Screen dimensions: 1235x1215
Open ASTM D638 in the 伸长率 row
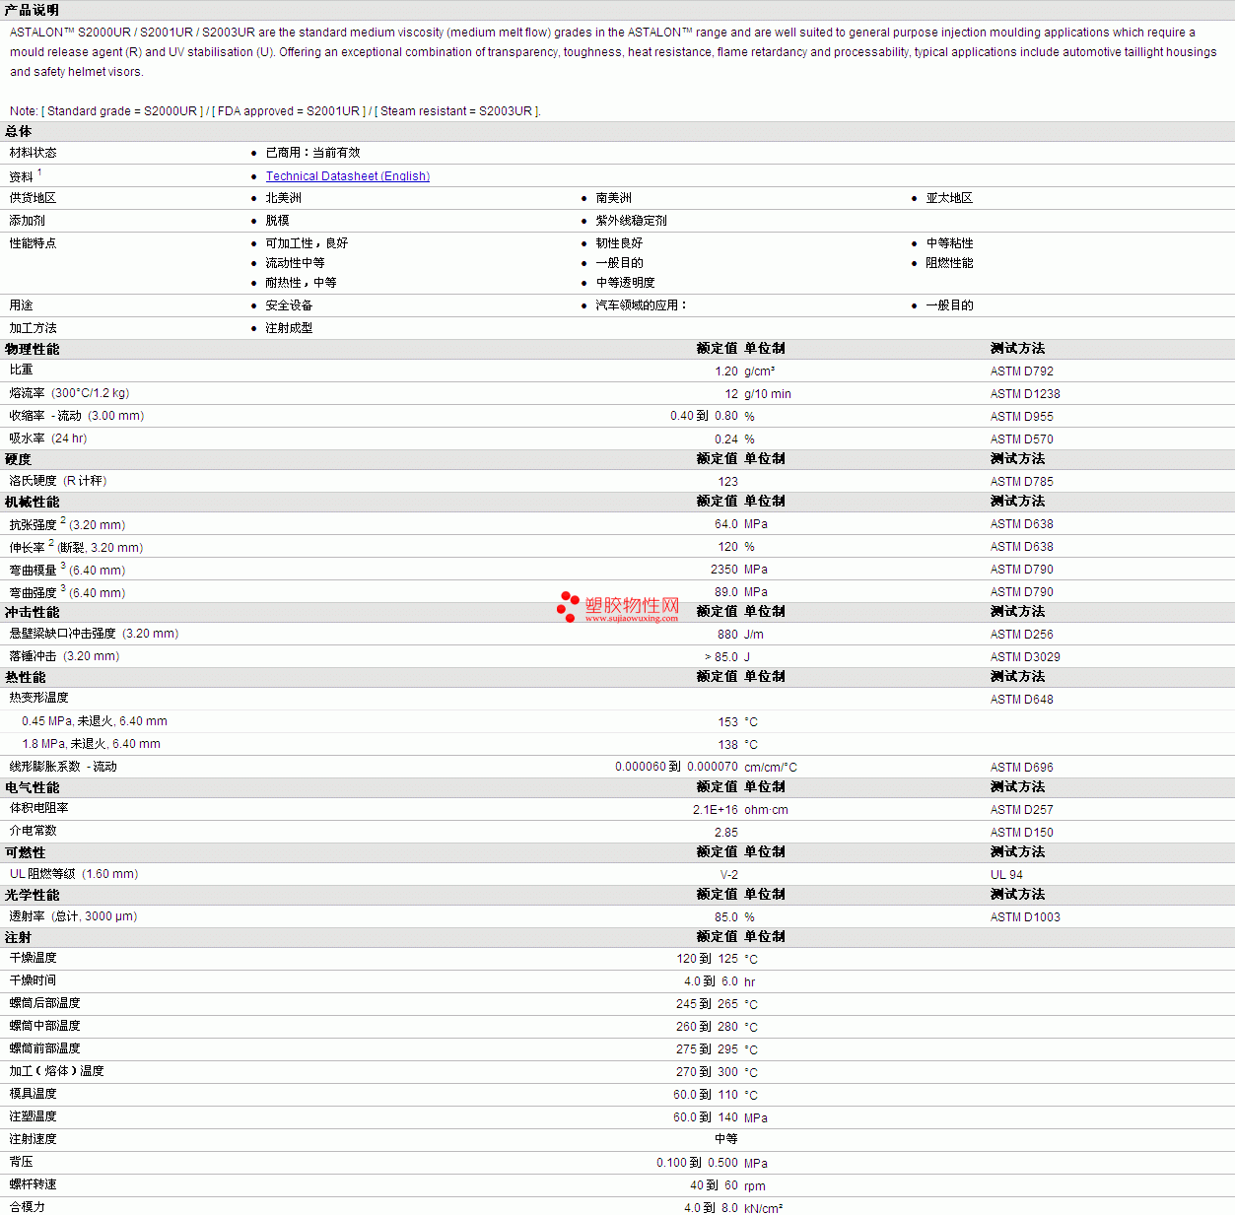tap(1021, 547)
